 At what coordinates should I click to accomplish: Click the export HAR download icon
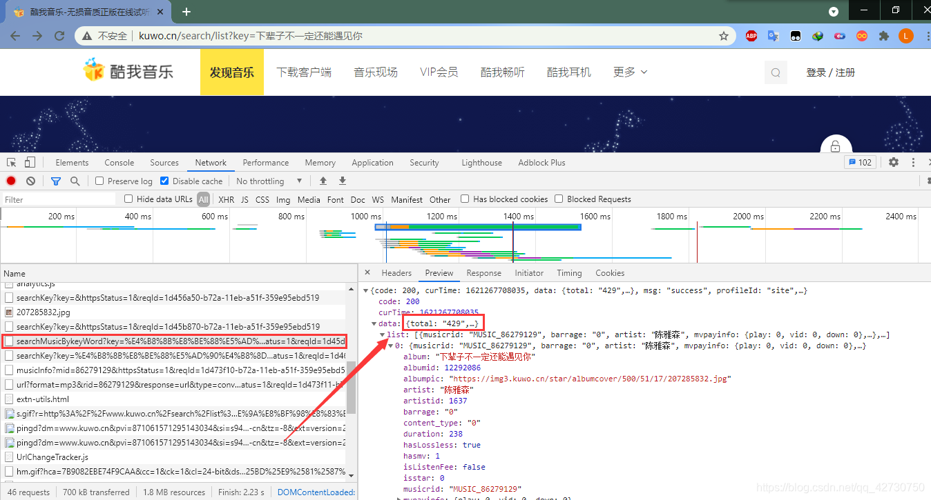pos(342,181)
